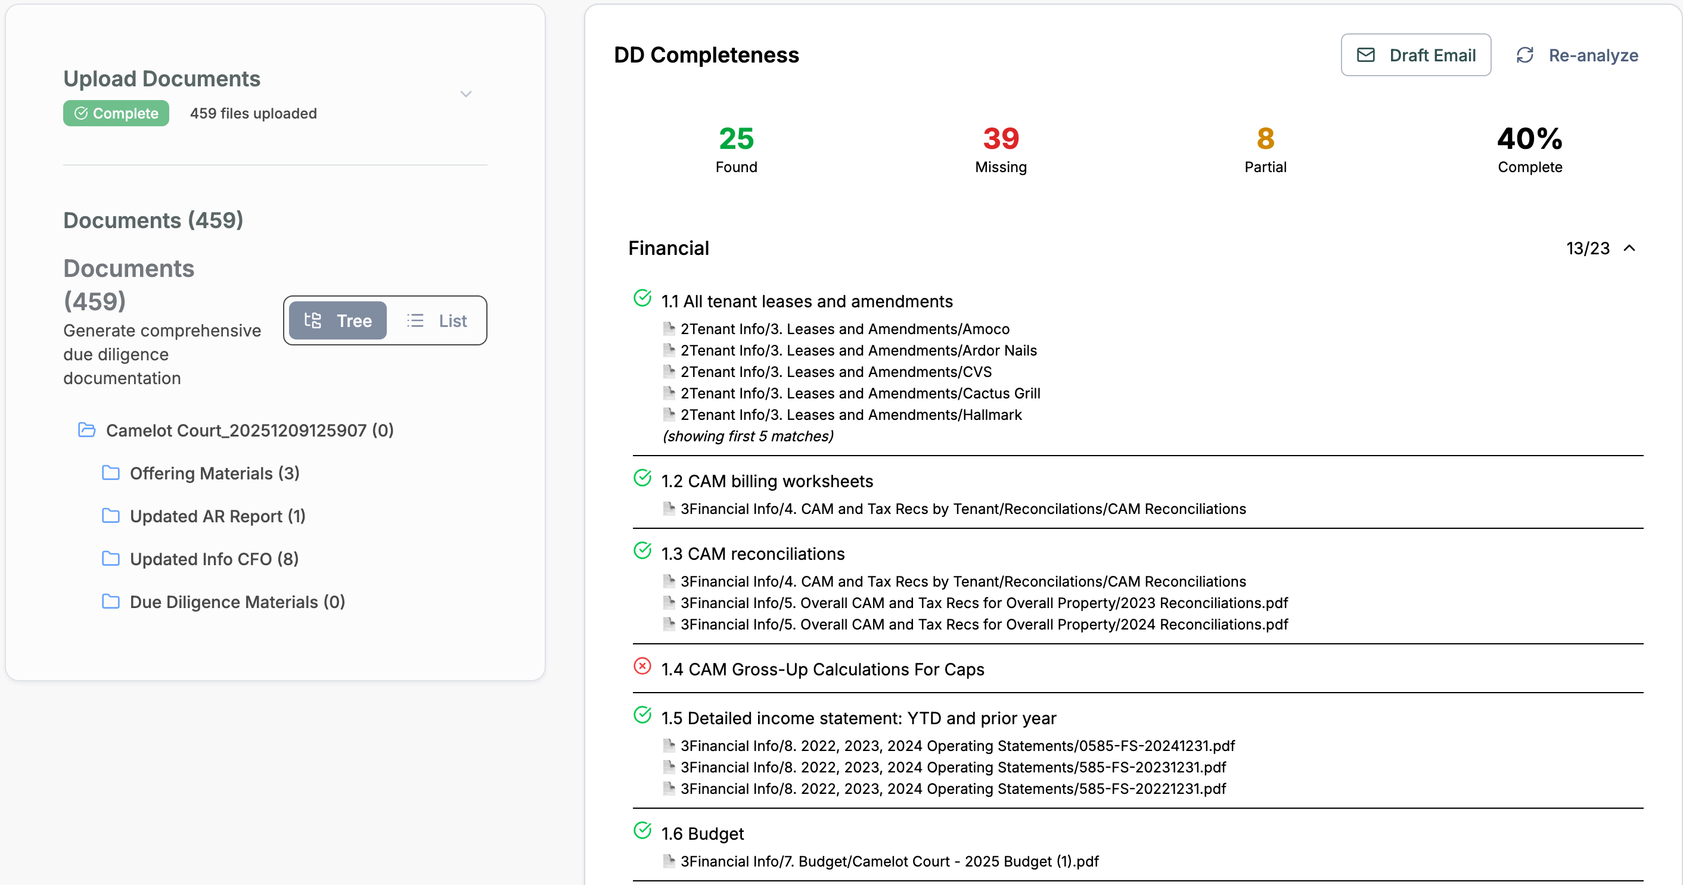Switch document view to Tree
1683x885 pixels.
tap(338, 320)
